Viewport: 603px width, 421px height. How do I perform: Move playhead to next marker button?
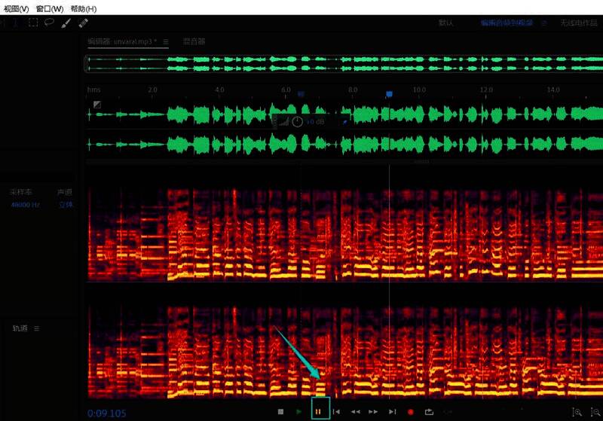coord(392,412)
